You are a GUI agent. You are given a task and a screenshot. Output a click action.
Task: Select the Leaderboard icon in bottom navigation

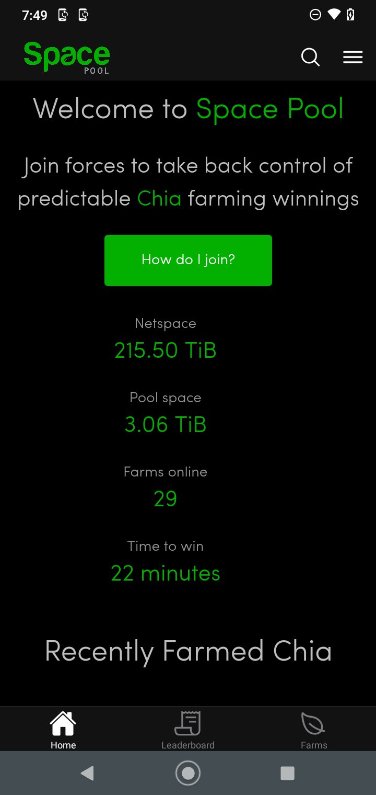pyautogui.click(x=188, y=722)
